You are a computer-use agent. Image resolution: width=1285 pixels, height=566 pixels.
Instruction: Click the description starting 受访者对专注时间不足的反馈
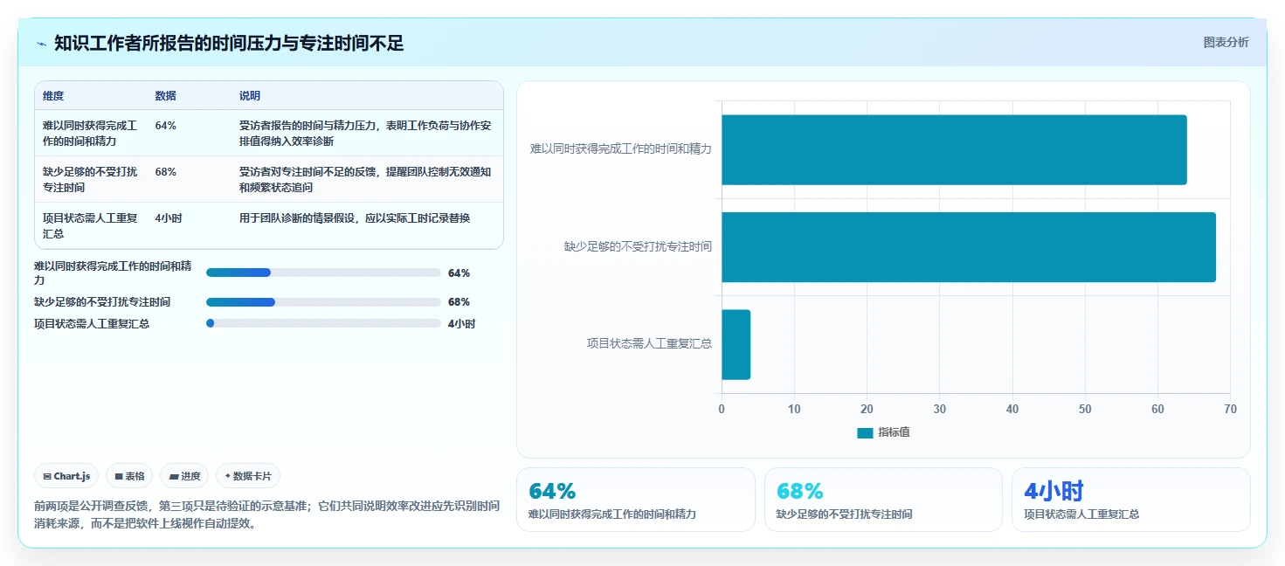(365, 179)
